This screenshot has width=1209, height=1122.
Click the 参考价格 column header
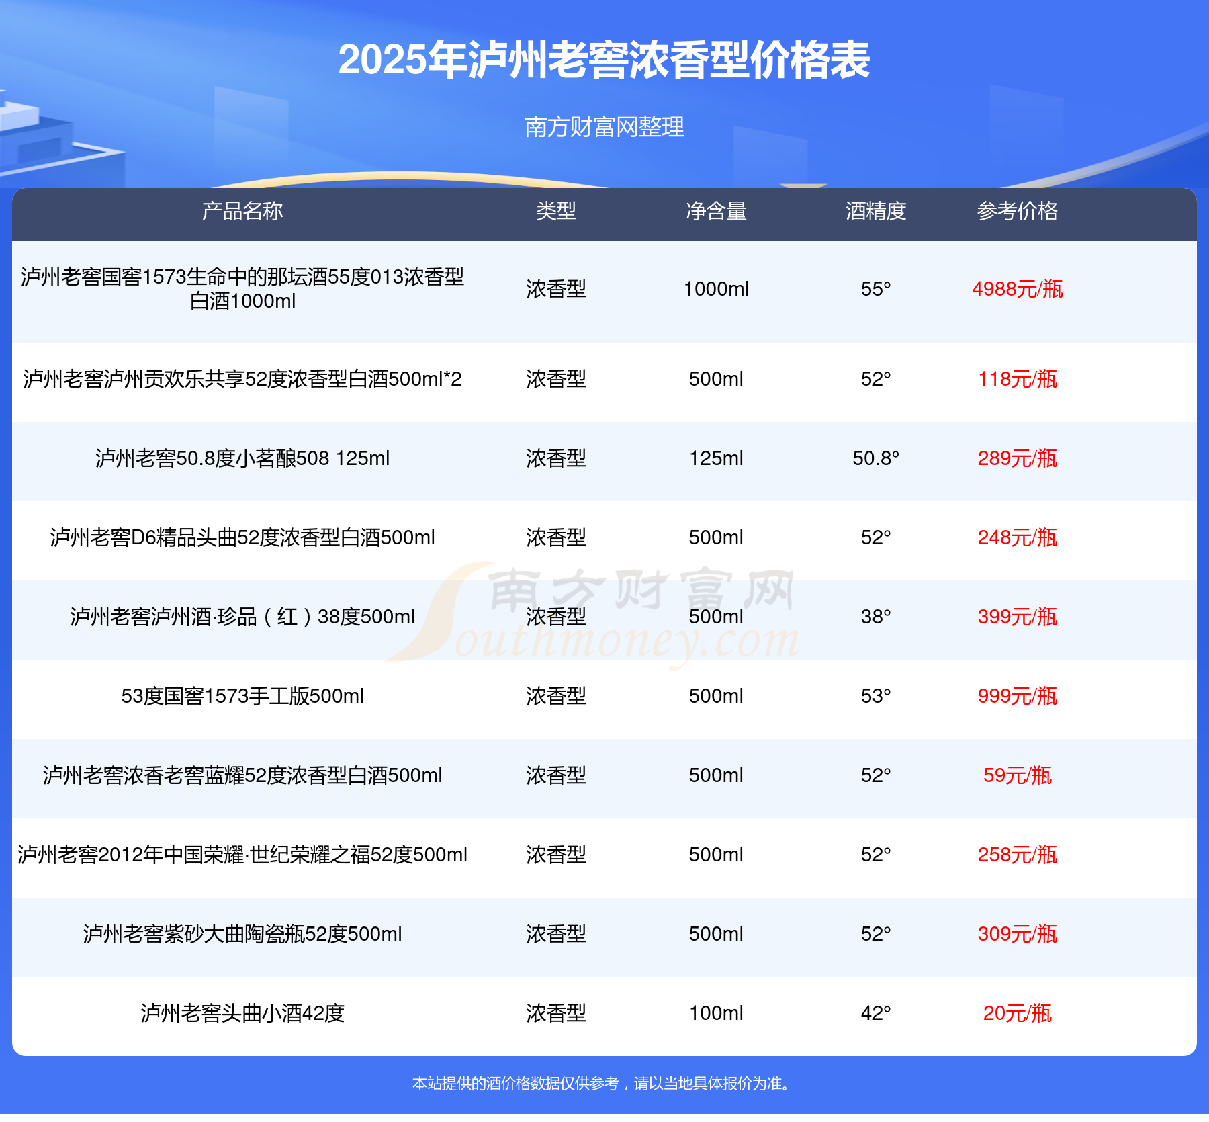tap(1018, 211)
